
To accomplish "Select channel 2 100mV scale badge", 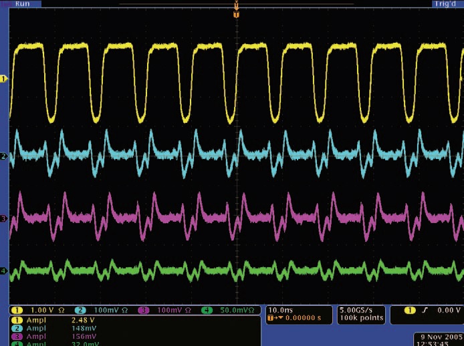I will click(x=100, y=311).
